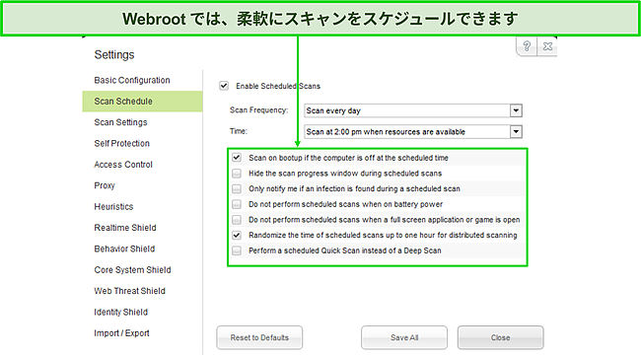This screenshot has height=356, width=641.
Task: Select Realtime Shield in sidebar
Action: [x=125, y=228]
